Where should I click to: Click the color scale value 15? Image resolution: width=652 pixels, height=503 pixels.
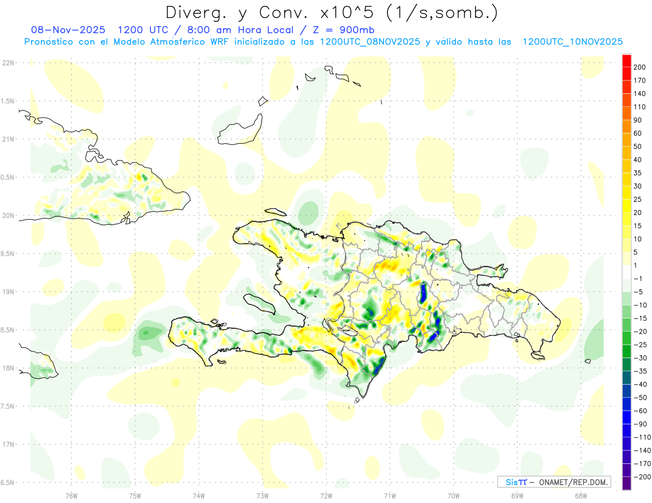tap(638, 226)
